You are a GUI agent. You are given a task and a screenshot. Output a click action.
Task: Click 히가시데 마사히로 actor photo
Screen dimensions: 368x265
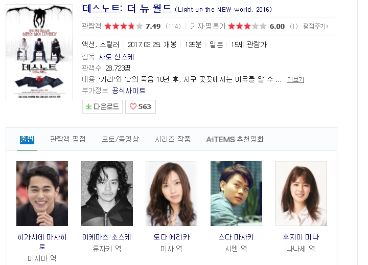click(42, 193)
